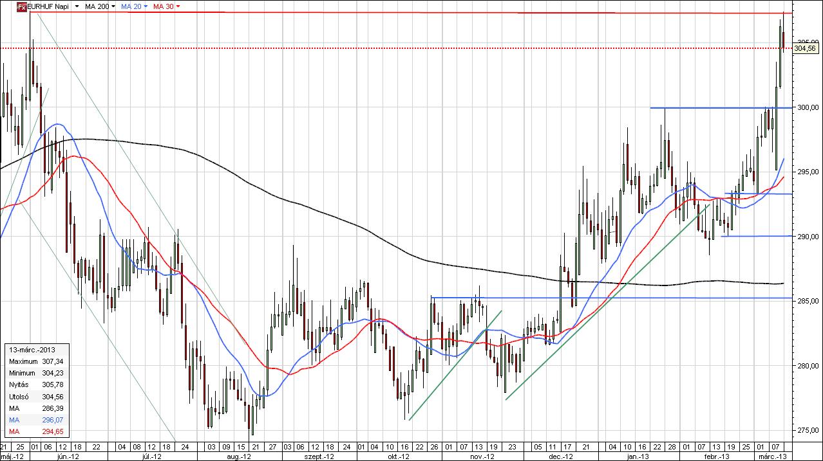This screenshot has height=461, width=823.
Task: Select the long blue support line near 285
Action: 612,298
